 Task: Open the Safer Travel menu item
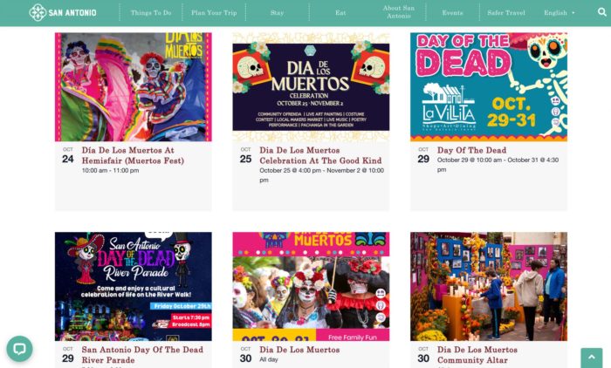pos(506,12)
